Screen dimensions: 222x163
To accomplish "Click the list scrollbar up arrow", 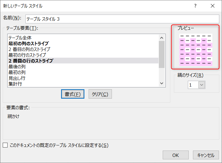I will pos(162,38).
